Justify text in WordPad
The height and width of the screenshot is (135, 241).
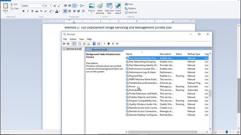[x=79, y=11]
